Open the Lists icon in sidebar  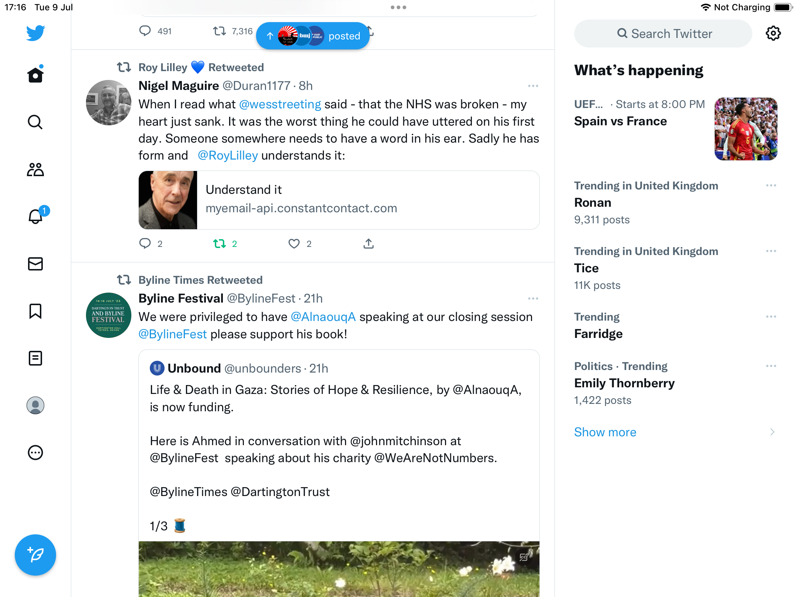point(35,358)
